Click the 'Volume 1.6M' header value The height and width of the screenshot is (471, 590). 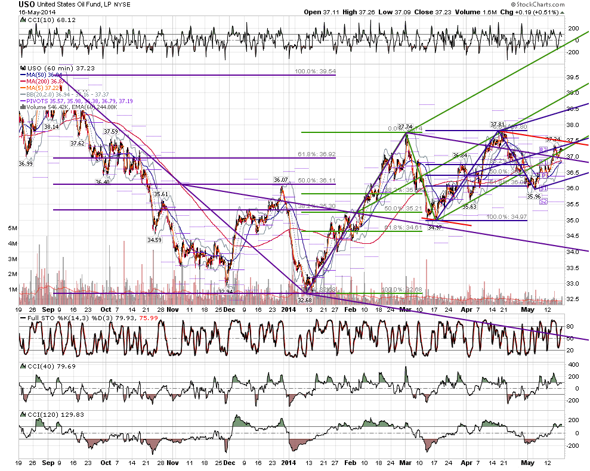tap(475, 12)
